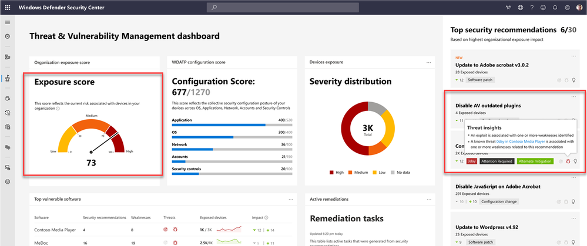The image size is (587, 246).
Task: Open 'Update to Wordpress v4.92' recommendation
Action: (x=487, y=227)
